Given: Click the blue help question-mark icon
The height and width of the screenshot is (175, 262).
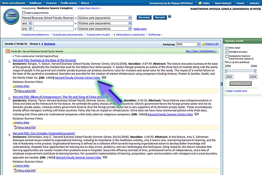Looking at the screenshot, I should [x=170, y=16].
